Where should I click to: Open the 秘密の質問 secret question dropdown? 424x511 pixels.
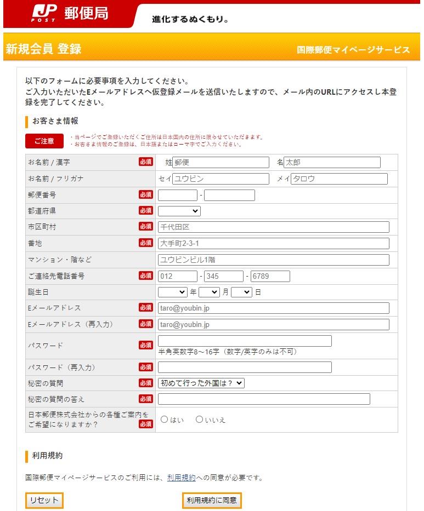201,383
